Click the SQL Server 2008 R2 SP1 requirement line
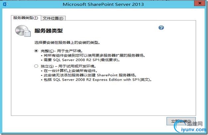The image size is (208, 135). 82,60
